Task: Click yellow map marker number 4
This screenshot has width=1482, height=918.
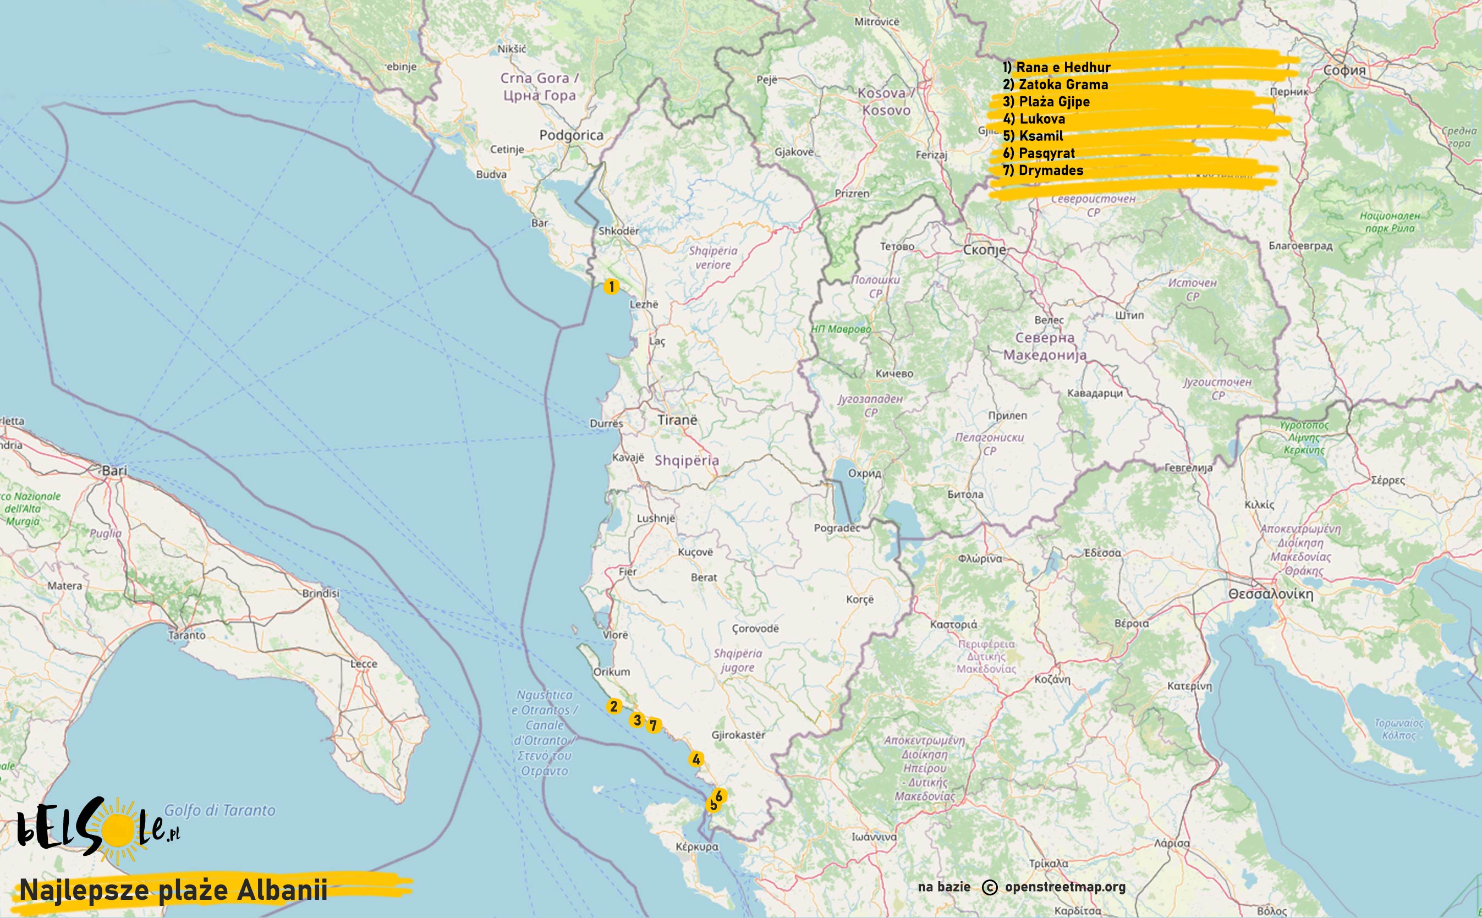Action: click(x=696, y=759)
